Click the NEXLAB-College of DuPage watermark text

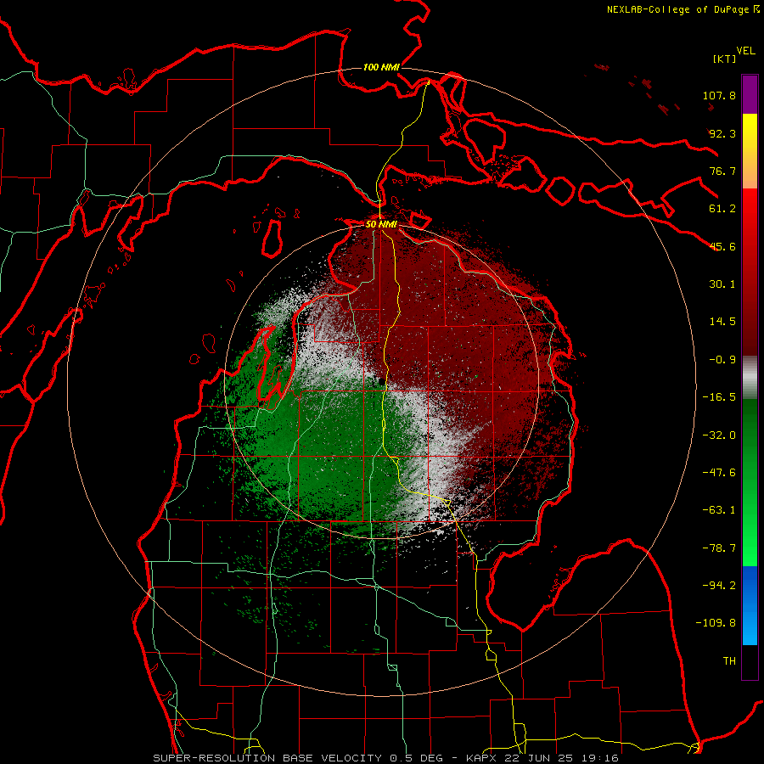[x=678, y=9]
